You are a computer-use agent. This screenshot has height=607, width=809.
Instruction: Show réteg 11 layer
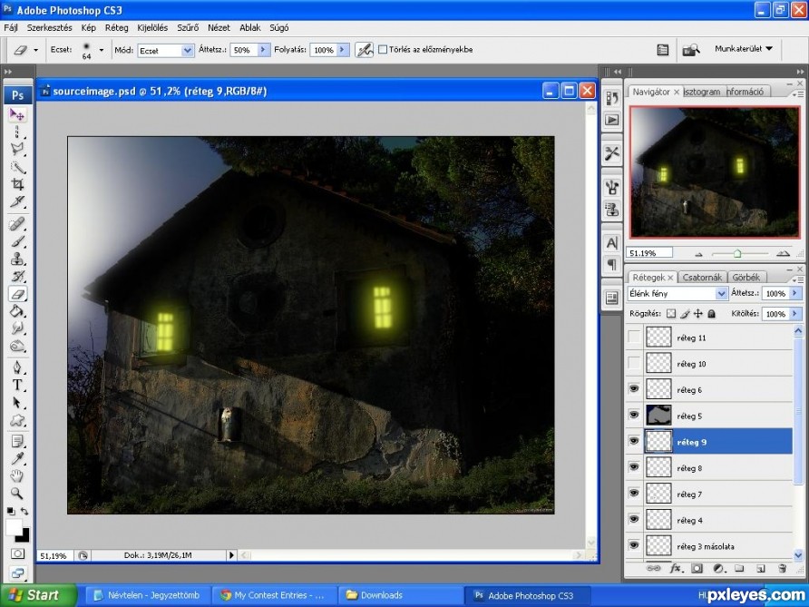click(634, 338)
